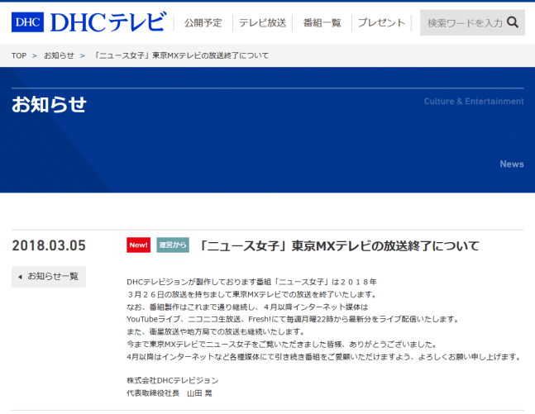The height and width of the screenshot is (414, 535).
Task: Open the プレゼント menu item
Action: pos(381,23)
